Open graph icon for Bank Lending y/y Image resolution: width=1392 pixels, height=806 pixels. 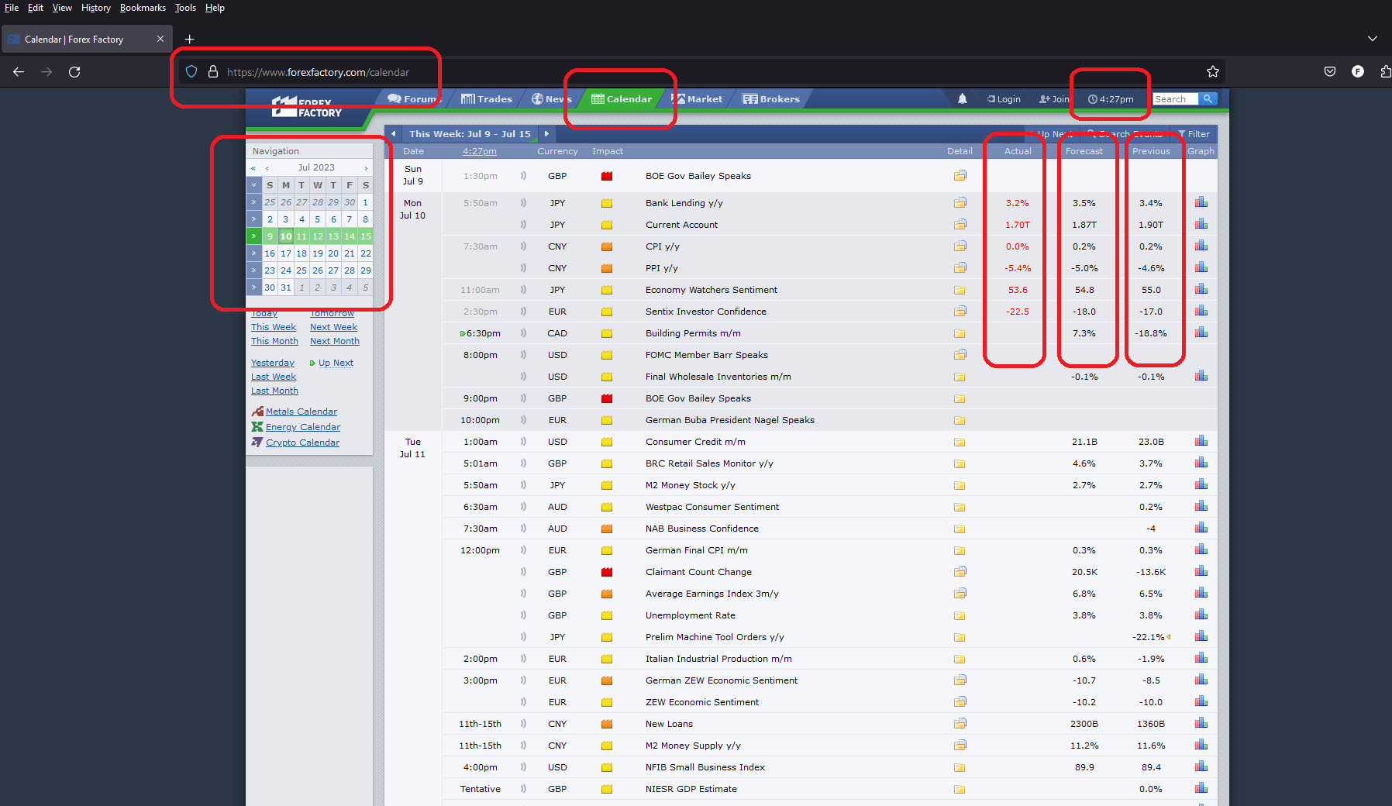pyautogui.click(x=1201, y=202)
